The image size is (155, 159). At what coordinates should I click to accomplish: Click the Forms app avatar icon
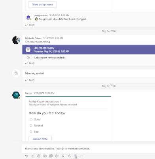click(x=16, y=95)
